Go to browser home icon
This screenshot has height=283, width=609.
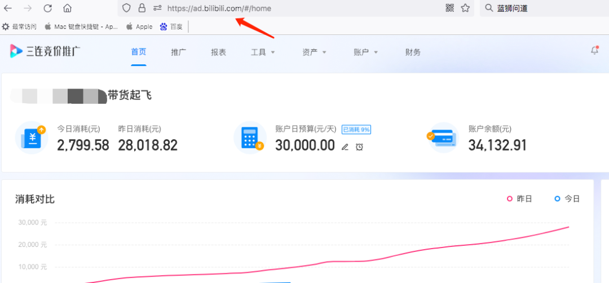68,8
